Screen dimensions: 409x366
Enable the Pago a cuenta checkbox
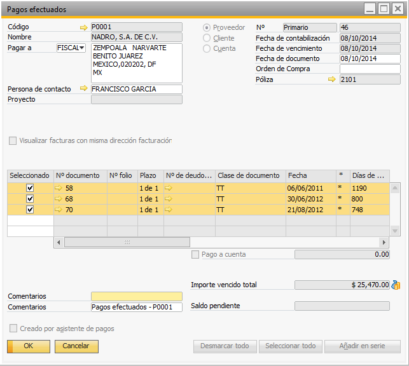195,255
